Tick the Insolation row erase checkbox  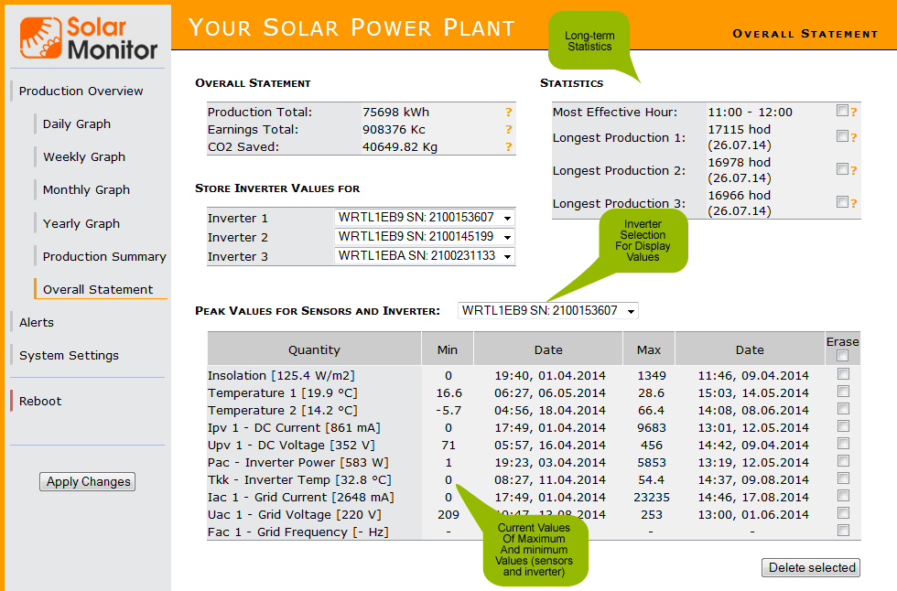[843, 374]
